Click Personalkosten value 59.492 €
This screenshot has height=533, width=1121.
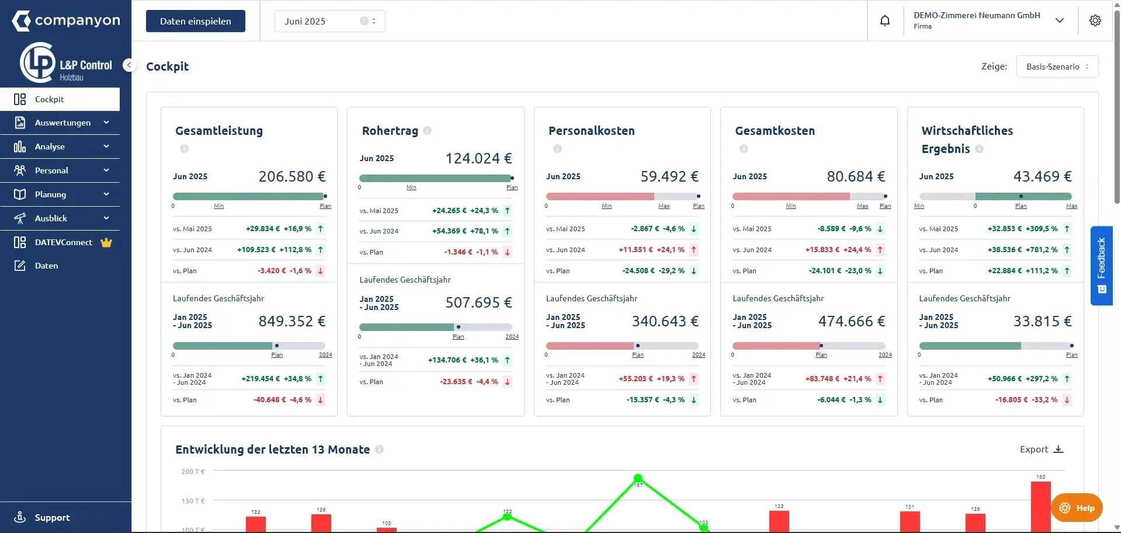coord(669,176)
